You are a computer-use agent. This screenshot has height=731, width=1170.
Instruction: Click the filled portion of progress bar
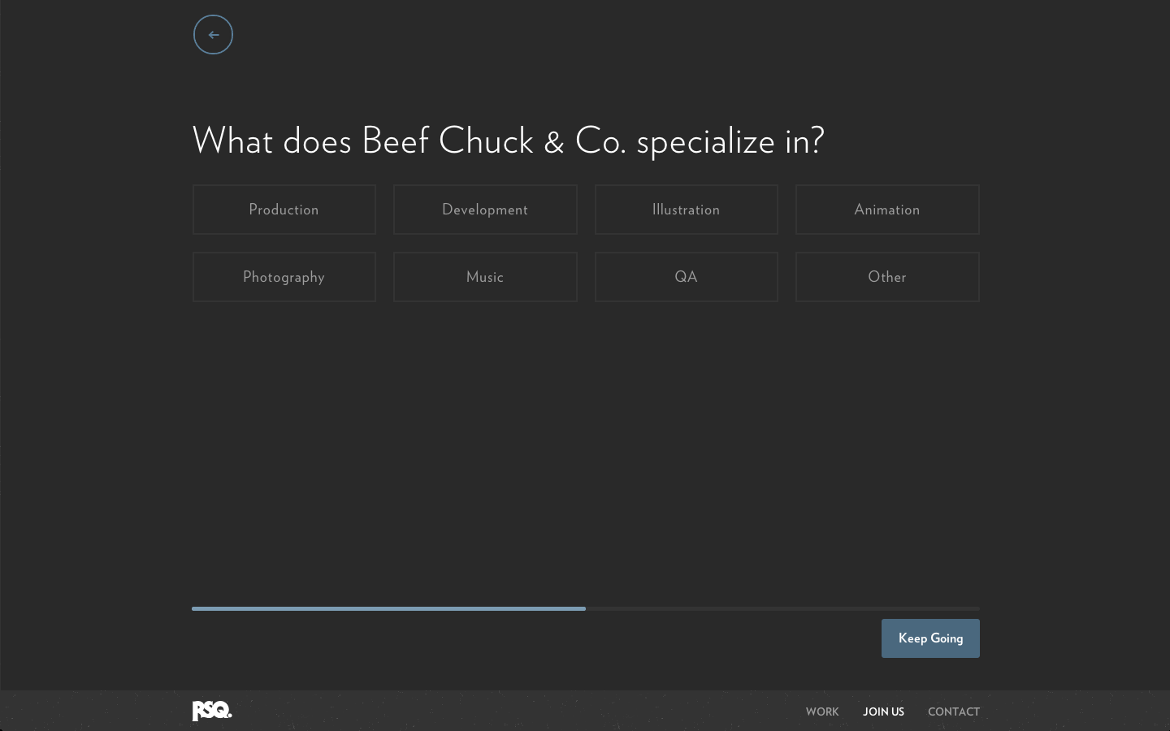388,608
